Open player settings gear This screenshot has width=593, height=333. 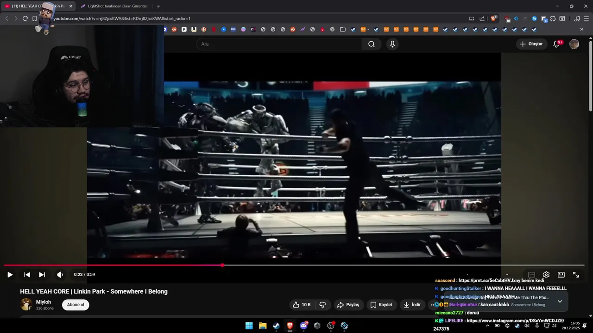(546, 275)
